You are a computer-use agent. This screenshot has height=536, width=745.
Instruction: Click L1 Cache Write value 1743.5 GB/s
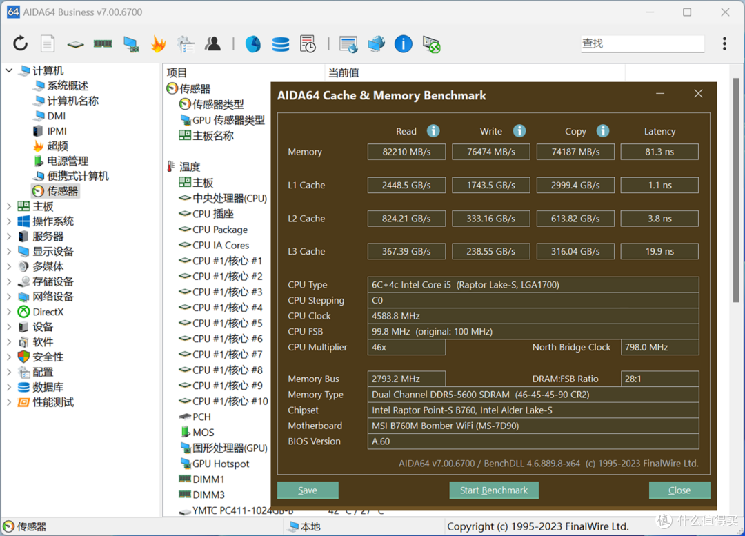(x=491, y=185)
